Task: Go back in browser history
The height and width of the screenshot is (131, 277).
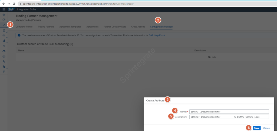Action: [x=3, y=4]
